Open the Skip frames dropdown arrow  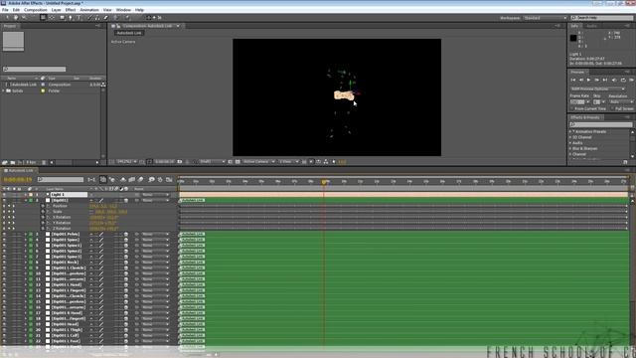(603, 101)
